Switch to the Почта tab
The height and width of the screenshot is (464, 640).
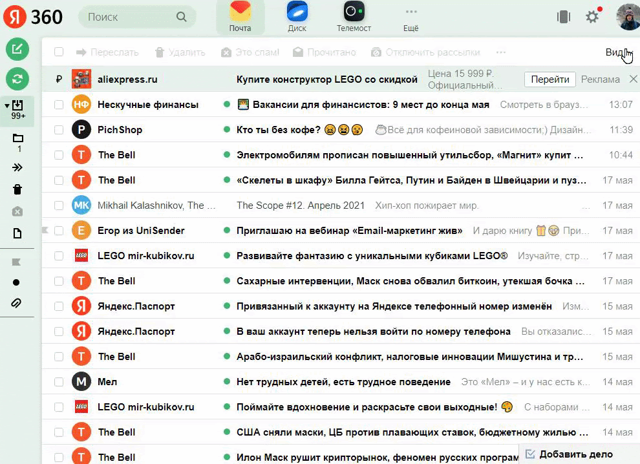click(x=240, y=17)
